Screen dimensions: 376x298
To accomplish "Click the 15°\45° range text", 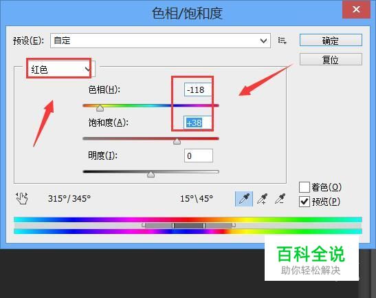I will tap(197, 199).
